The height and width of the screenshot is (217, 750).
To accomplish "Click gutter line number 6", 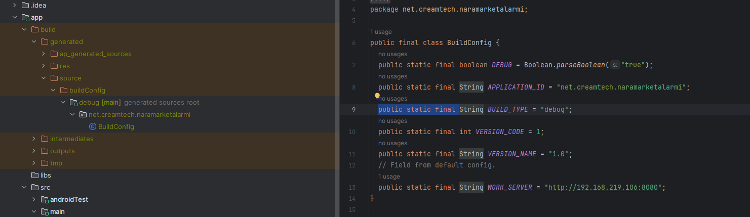I will [353, 42].
